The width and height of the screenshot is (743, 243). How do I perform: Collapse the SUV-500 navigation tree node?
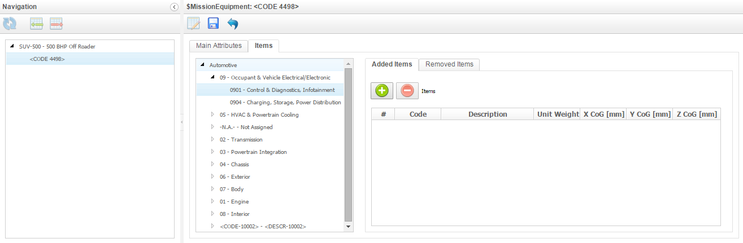pos(12,46)
